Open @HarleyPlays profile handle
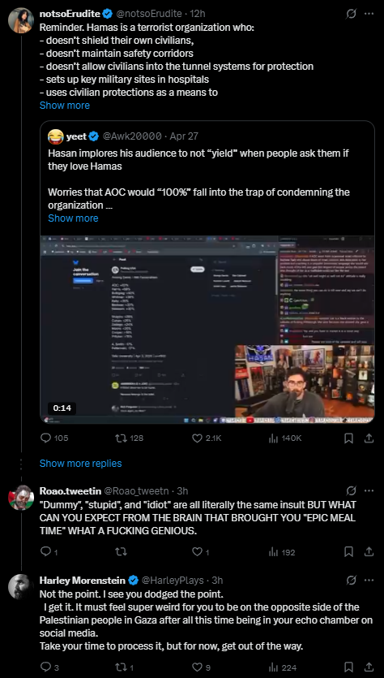Screen dimensions: 384x678 pos(173,580)
